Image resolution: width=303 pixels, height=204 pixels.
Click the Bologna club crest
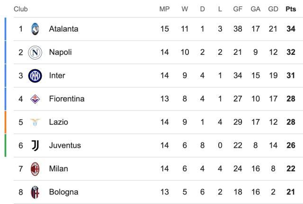coord(36,192)
